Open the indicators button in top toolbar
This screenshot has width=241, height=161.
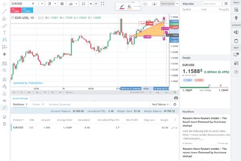pyautogui.click(x=71, y=4)
